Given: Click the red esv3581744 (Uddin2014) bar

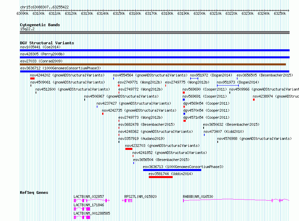Looking at the screenshot, I should coord(161,177).
